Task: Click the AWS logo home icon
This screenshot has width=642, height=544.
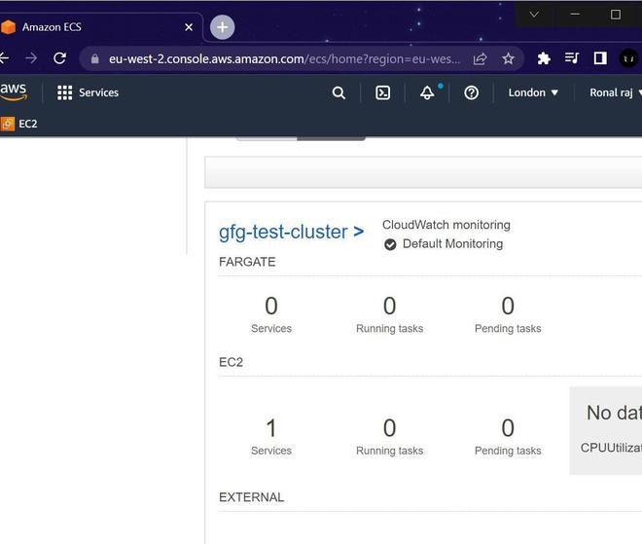Action: 14,91
